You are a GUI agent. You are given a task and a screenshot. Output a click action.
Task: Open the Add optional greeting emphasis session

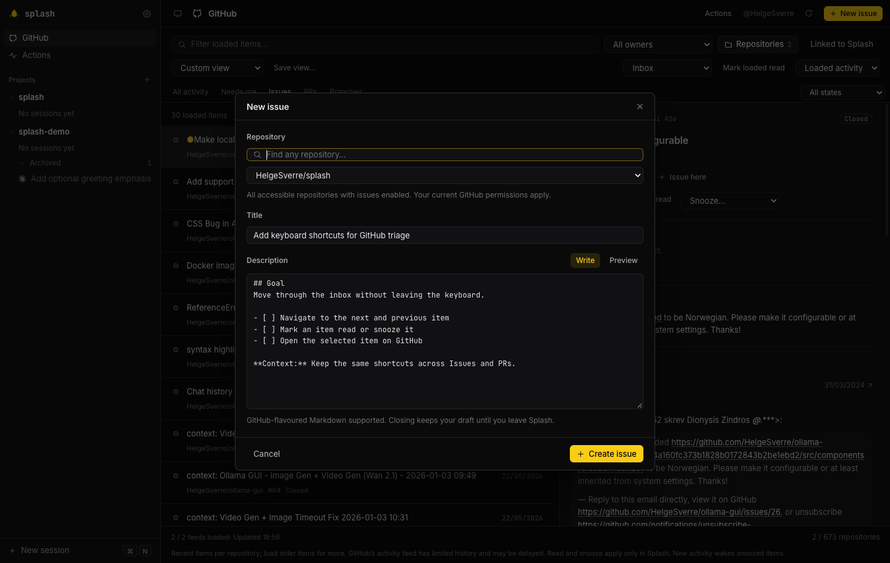(x=85, y=179)
